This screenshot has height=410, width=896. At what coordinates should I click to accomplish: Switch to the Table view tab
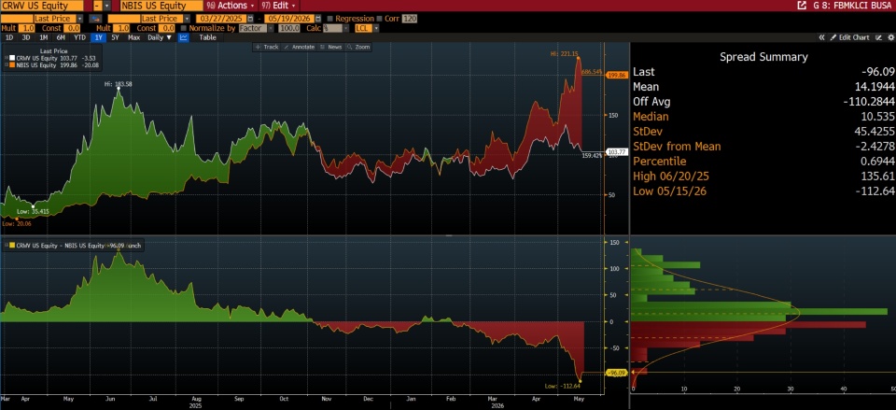[x=207, y=37]
